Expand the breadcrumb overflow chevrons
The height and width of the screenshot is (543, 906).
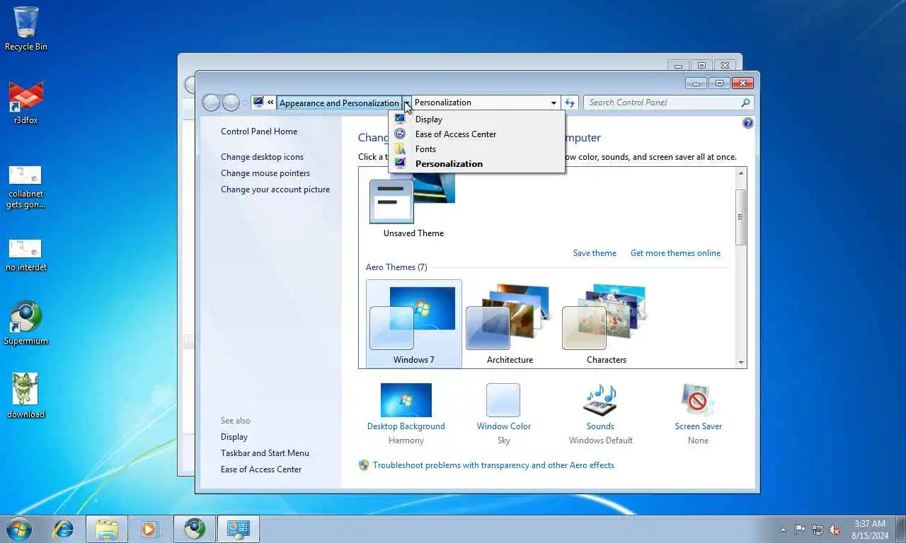pos(270,103)
